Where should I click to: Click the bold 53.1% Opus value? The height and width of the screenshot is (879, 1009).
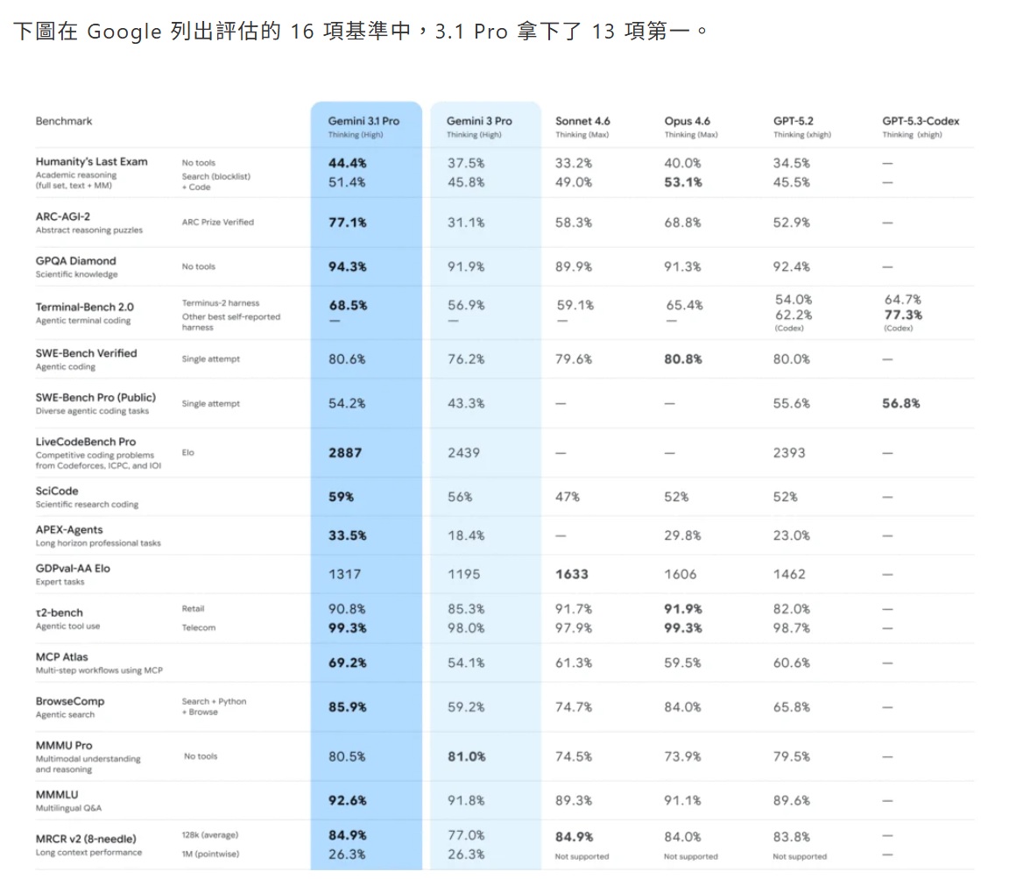tap(683, 183)
